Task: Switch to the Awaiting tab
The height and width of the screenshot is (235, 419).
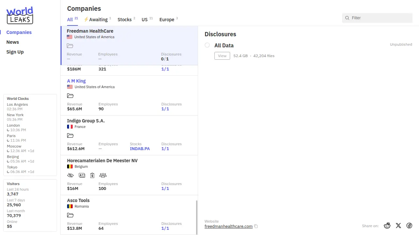Action: [x=98, y=20]
